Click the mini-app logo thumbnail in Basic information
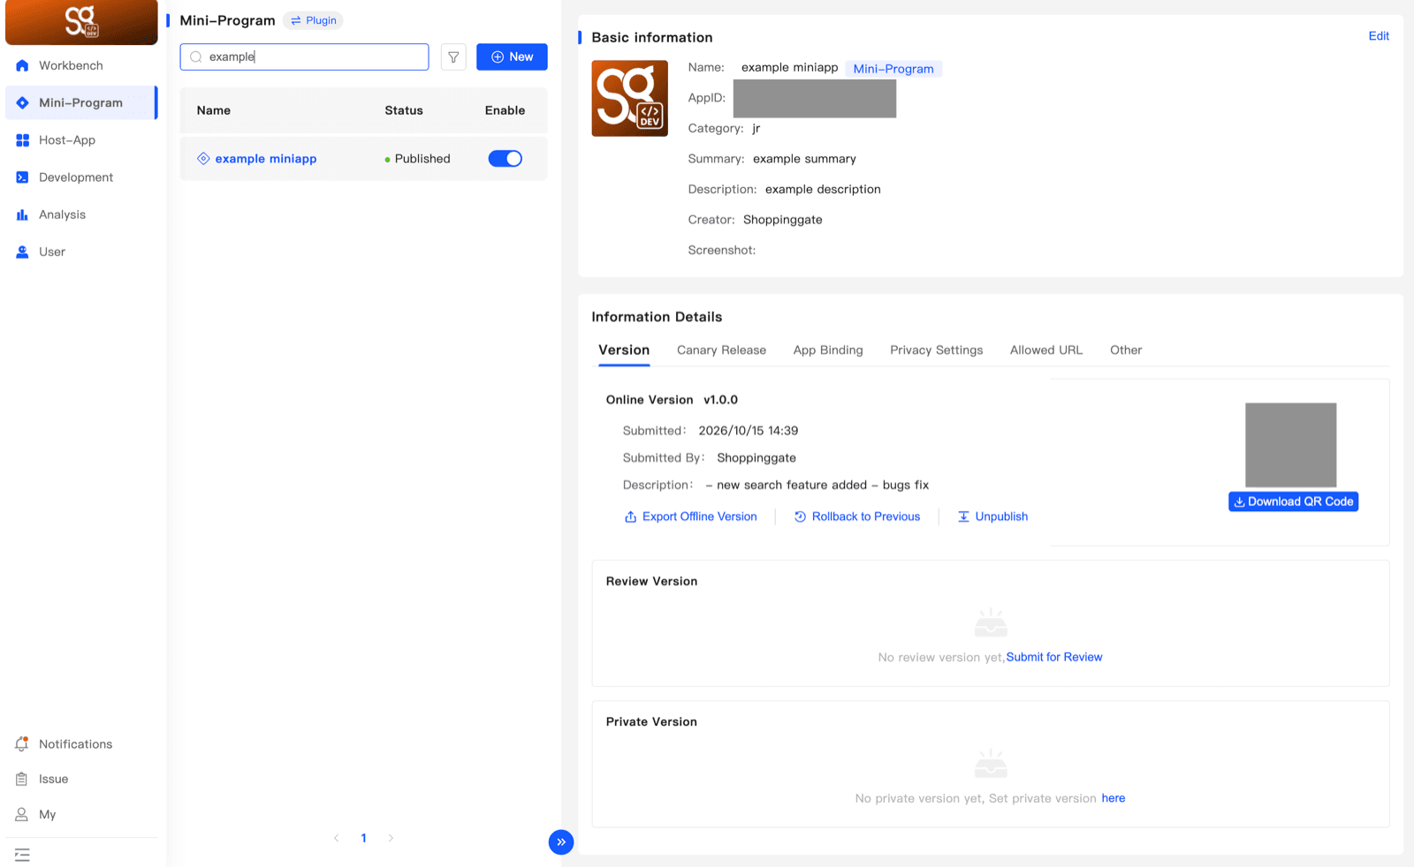This screenshot has width=1414, height=867. (x=629, y=98)
